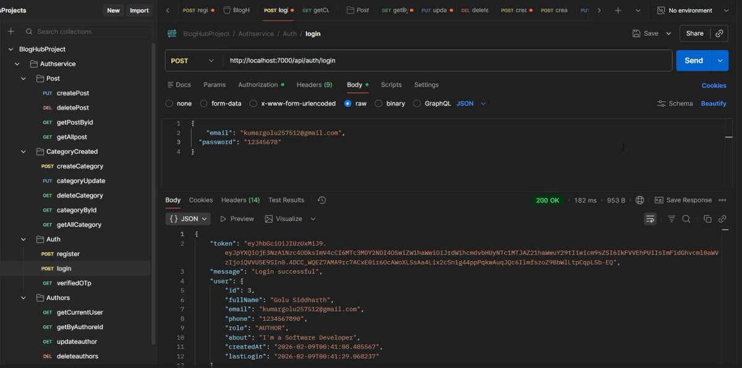
Task: Toggle line wrap in the response viewer
Action: tap(650, 219)
